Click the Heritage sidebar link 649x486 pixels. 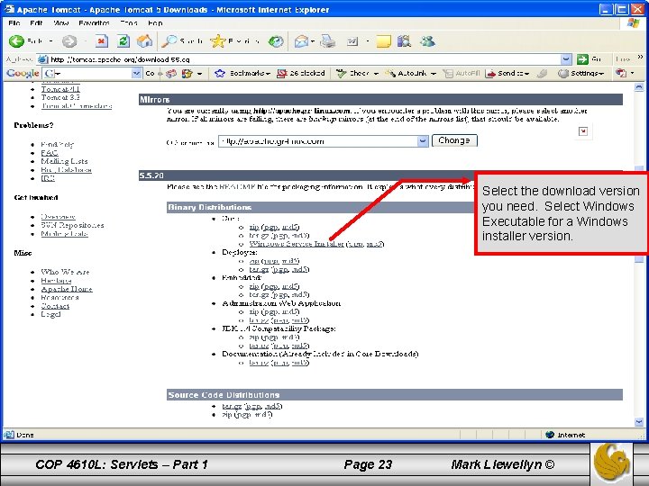pos(56,281)
